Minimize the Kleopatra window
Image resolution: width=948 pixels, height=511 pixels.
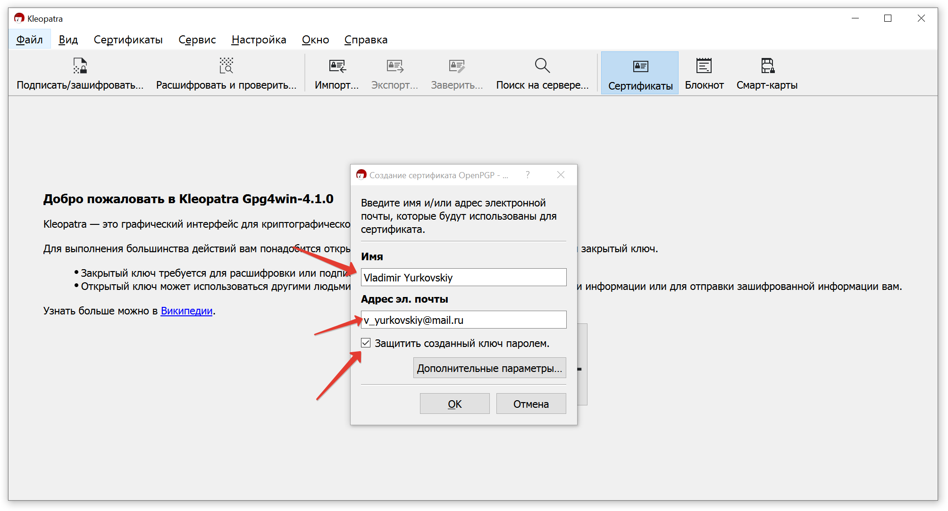855,18
